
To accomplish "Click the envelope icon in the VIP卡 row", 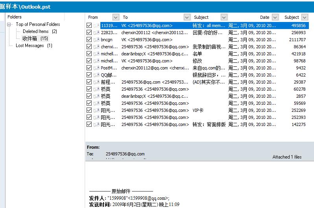I will 96,110.
